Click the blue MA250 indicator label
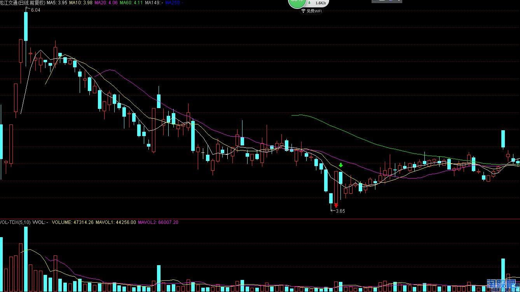 coord(174,3)
